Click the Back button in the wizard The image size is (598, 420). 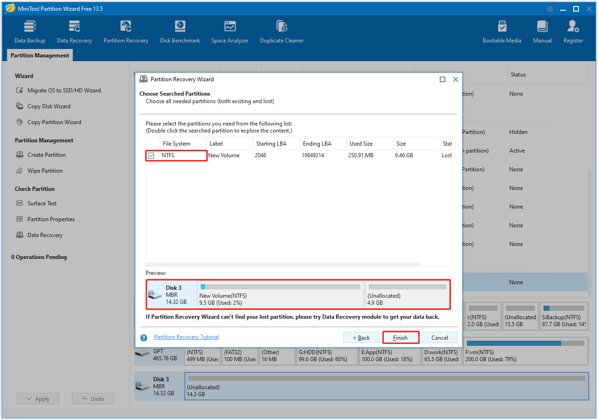click(x=361, y=337)
